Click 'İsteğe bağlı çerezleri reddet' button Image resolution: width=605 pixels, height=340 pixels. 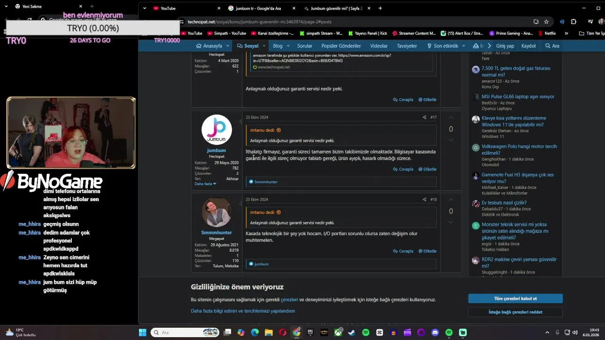[515, 312]
